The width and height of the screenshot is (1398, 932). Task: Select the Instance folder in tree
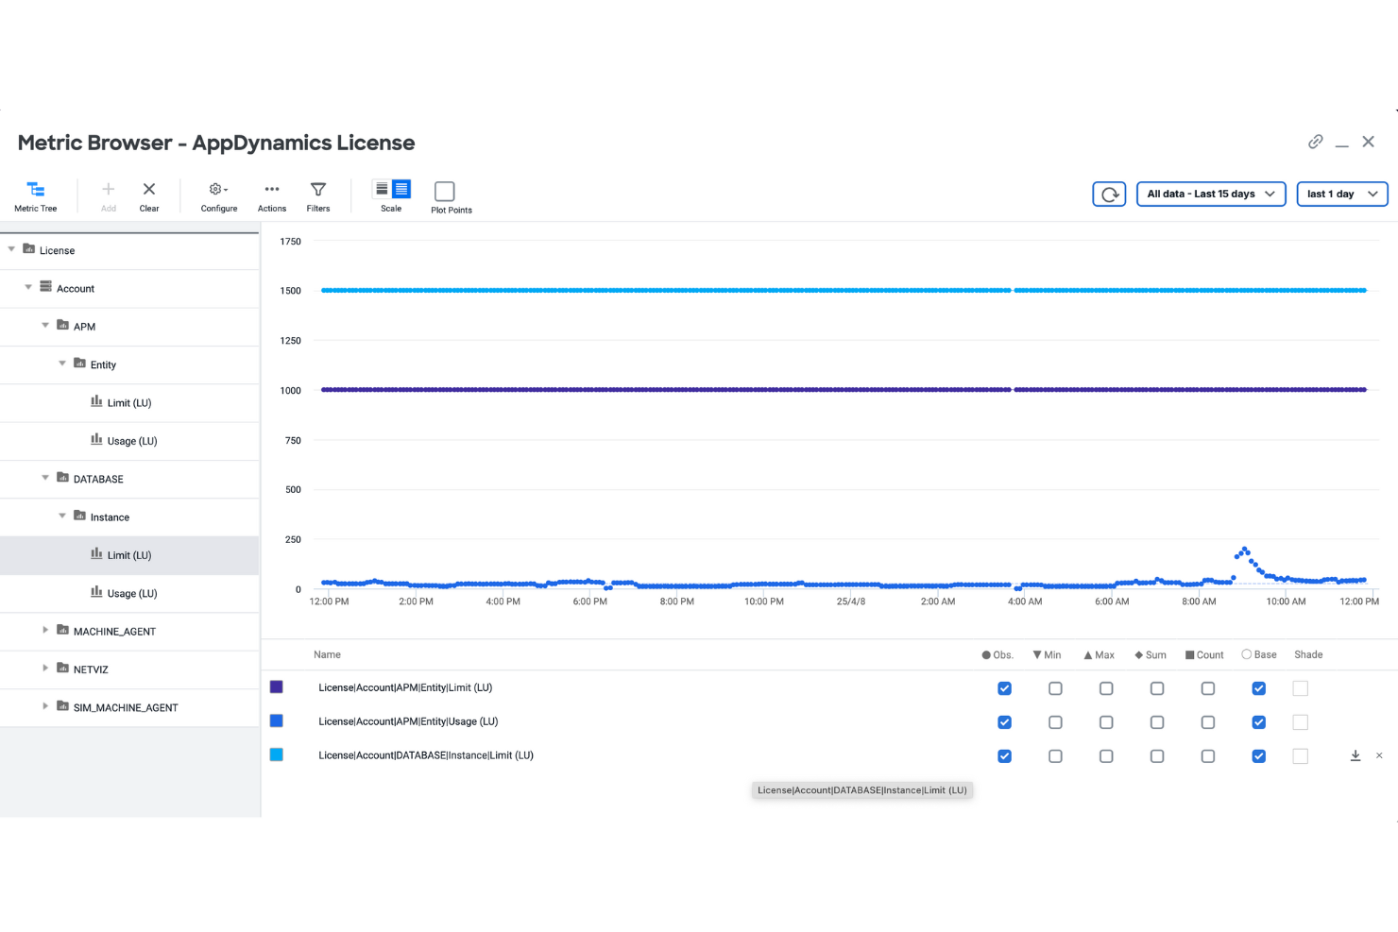(110, 517)
